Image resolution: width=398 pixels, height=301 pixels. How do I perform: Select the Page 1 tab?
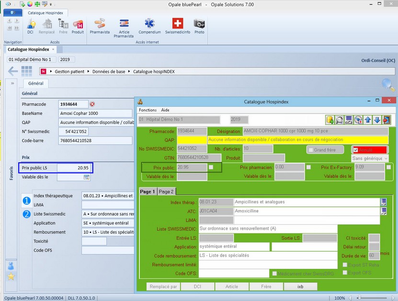148,191
